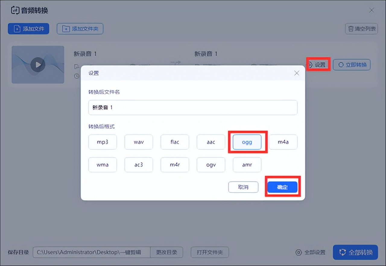Cancel the dialog with 取消
Viewport: 386px width, 266px height.
[x=243, y=187]
